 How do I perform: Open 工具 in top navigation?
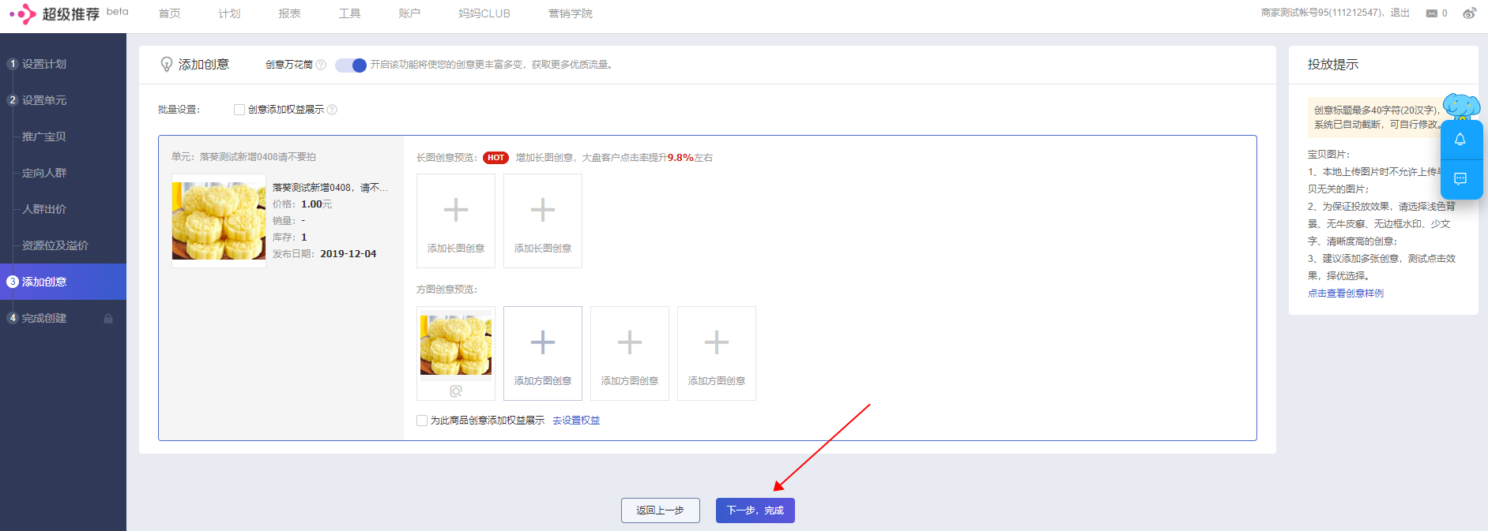tap(349, 13)
